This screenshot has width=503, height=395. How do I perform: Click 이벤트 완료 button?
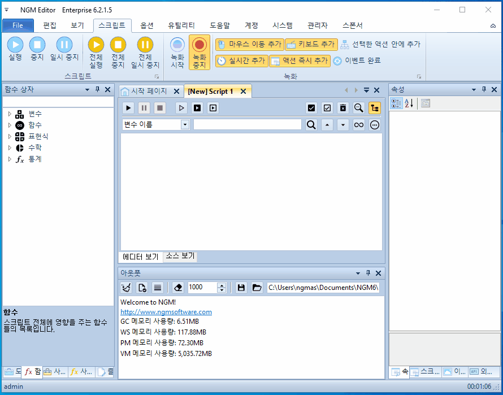[x=357, y=60]
